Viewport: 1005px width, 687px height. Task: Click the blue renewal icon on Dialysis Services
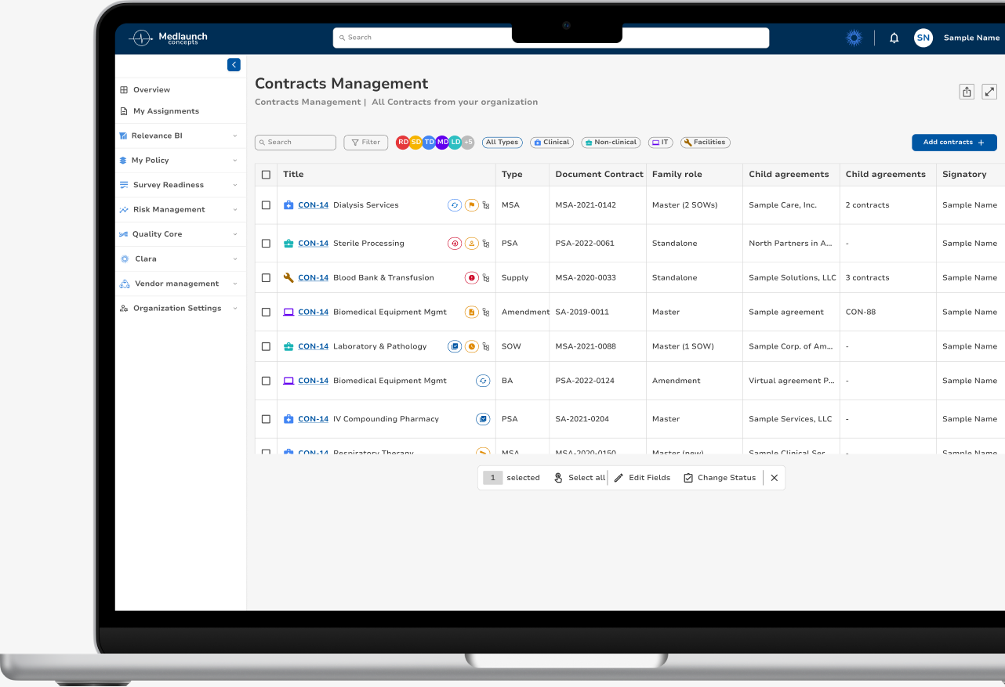click(x=455, y=205)
